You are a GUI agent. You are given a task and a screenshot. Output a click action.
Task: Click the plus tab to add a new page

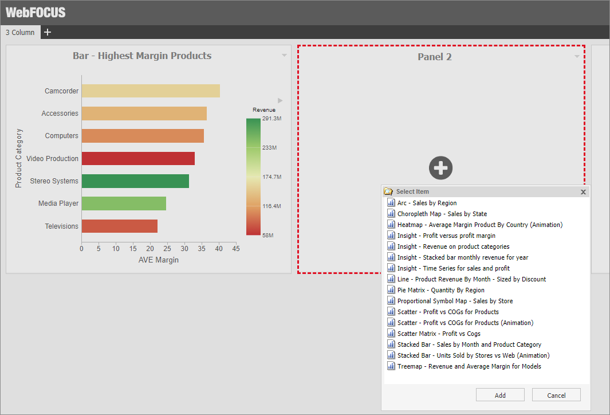tap(48, 32)
